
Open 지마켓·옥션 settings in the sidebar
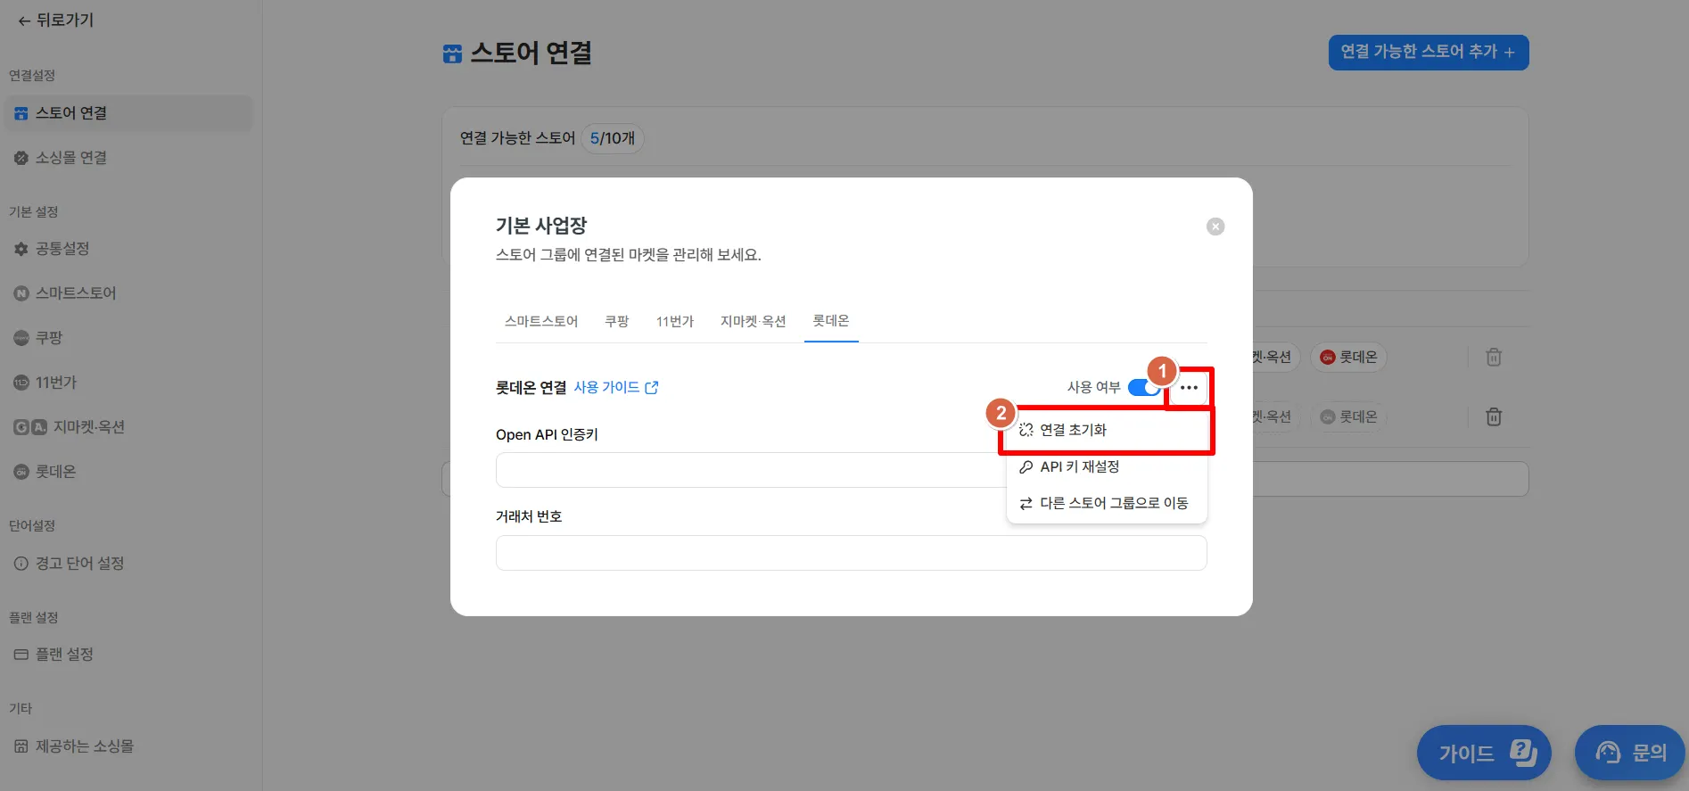point(128,427)
